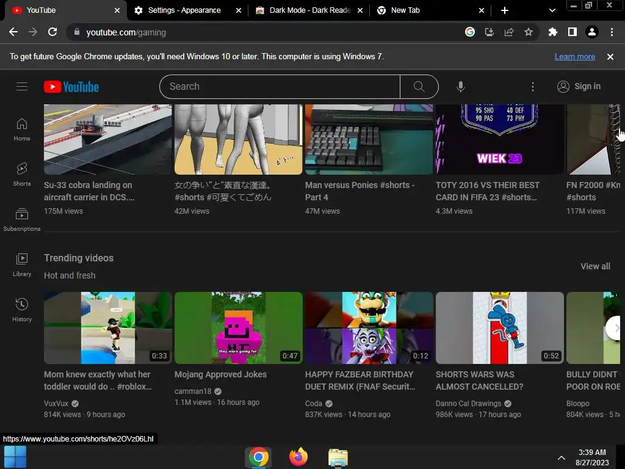Screen dimensions: 625x469
Task: Click the address bar URL
Action: click(126, 32)
